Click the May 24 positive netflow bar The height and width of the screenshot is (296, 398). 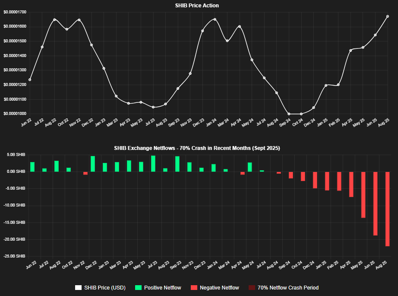[250, 167]
